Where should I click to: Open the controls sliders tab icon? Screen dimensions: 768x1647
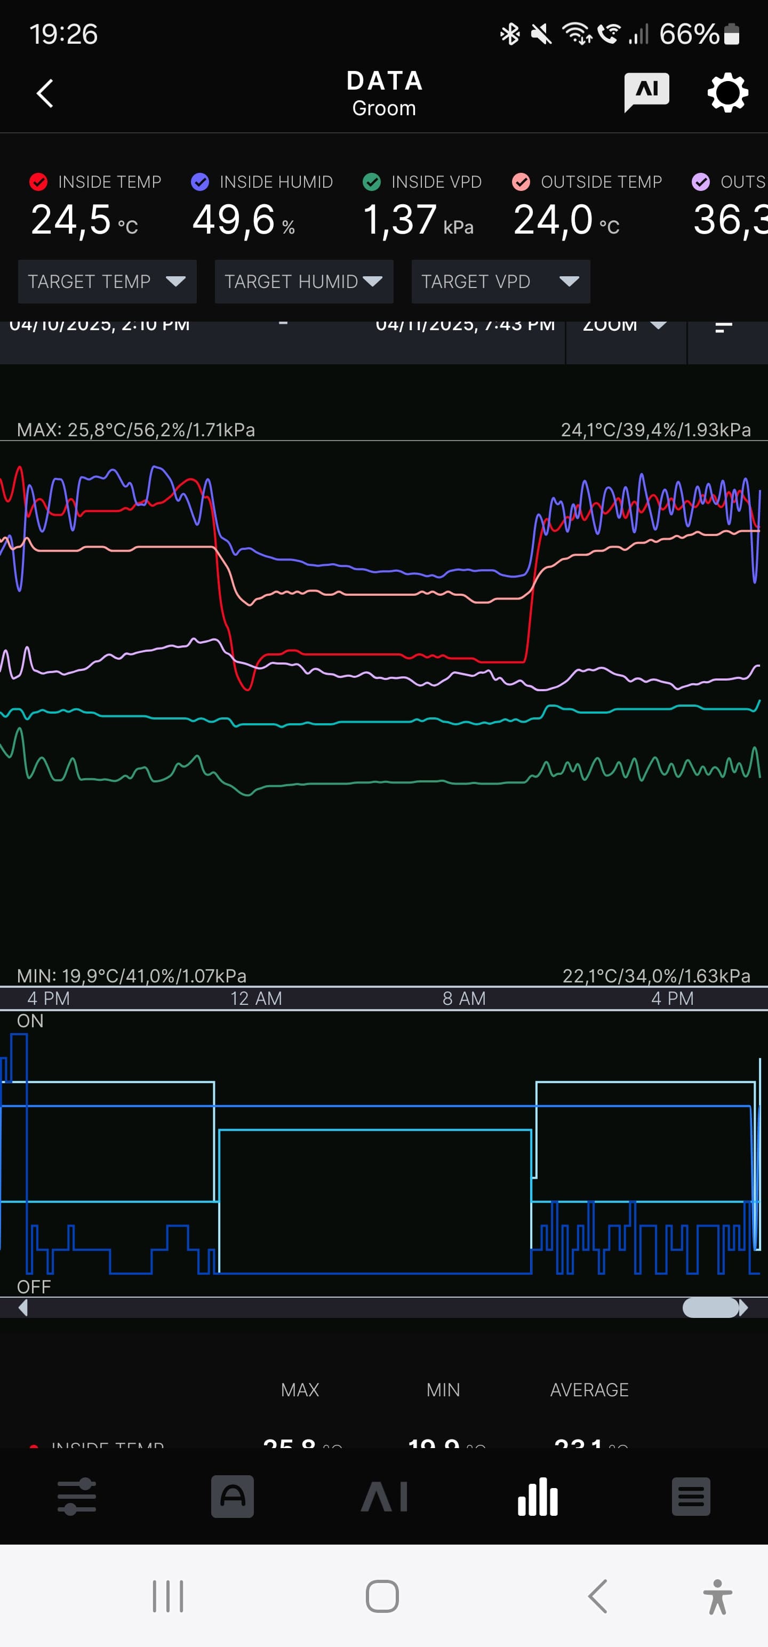(77, 1497)
